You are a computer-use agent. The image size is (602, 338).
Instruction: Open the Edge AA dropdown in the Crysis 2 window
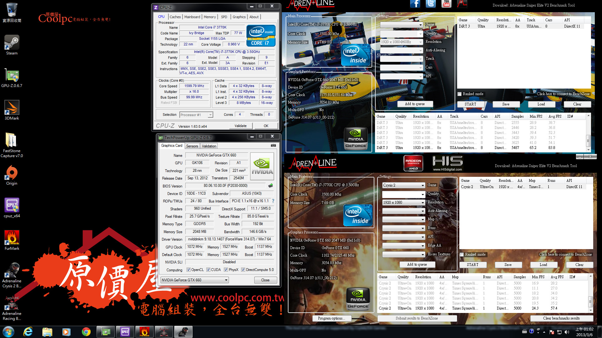tap(404, 246)
